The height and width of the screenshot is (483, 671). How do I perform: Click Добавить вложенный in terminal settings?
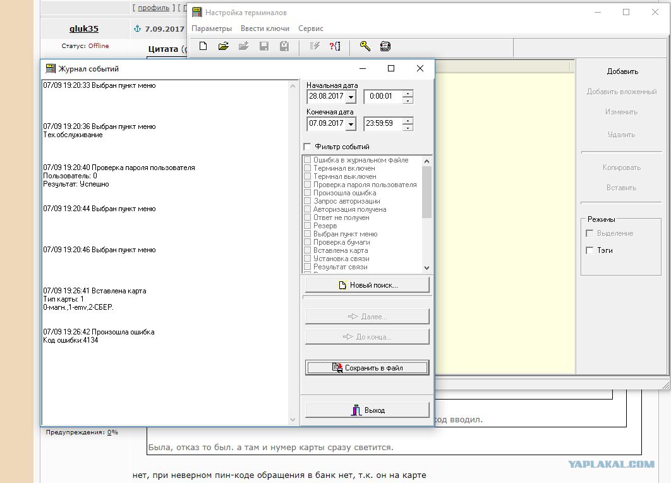tap(621, 92)
